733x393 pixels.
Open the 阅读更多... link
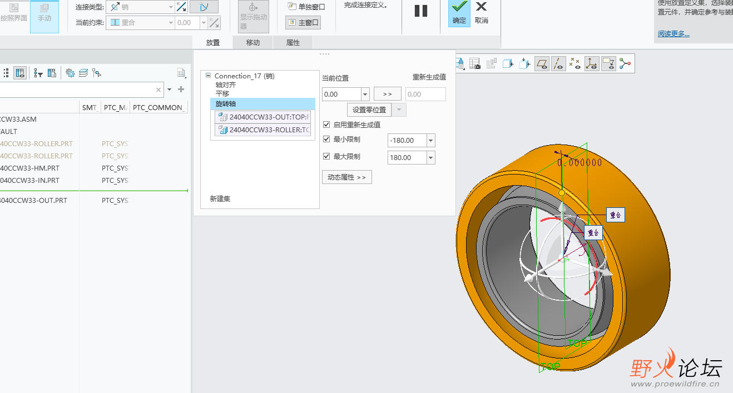pyautogui.click(x=673, y=33)
